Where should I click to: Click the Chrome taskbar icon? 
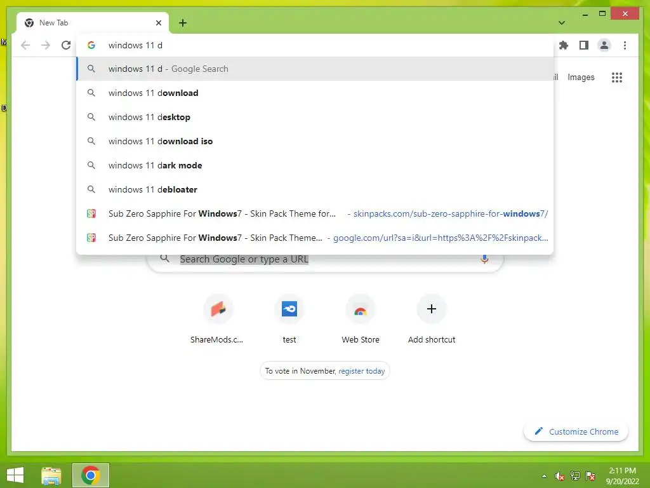coord(90,475)
